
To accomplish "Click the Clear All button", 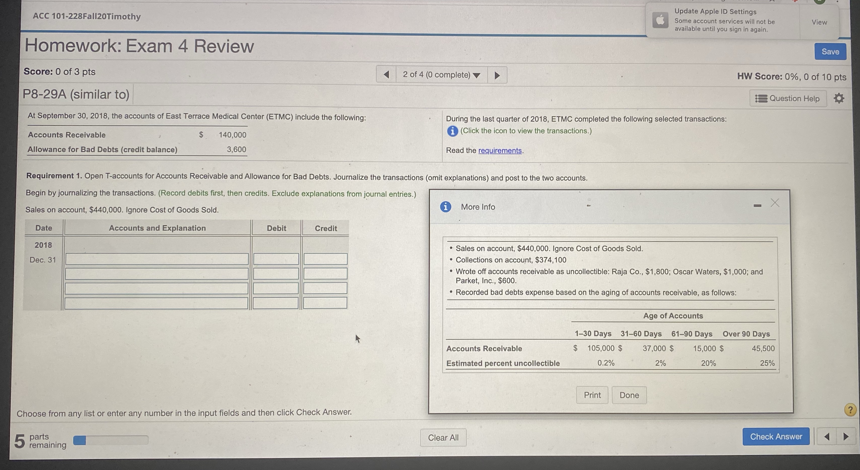I will pos(443,437).
